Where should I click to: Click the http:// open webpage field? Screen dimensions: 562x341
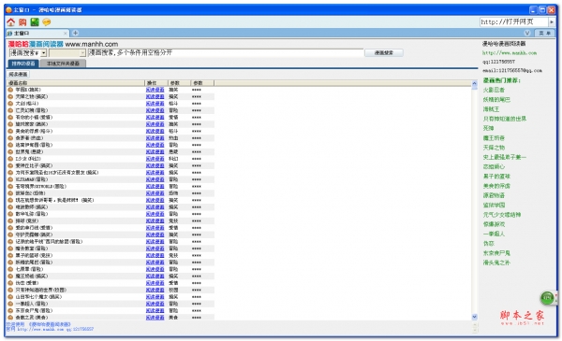514,22
